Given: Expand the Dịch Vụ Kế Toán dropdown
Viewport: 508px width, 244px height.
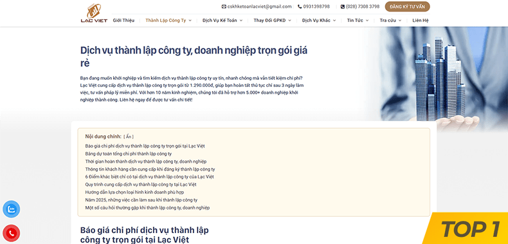Looking at the screenshot, I should point(222,20).
